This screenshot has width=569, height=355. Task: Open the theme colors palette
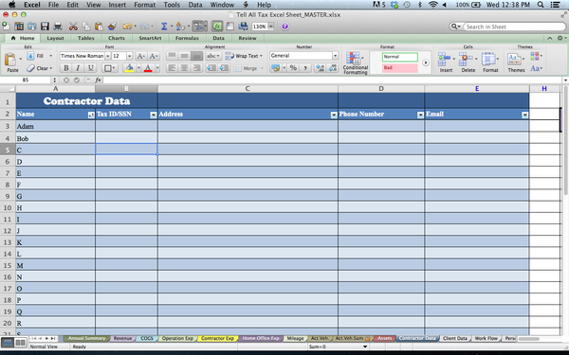pos(536,56)
